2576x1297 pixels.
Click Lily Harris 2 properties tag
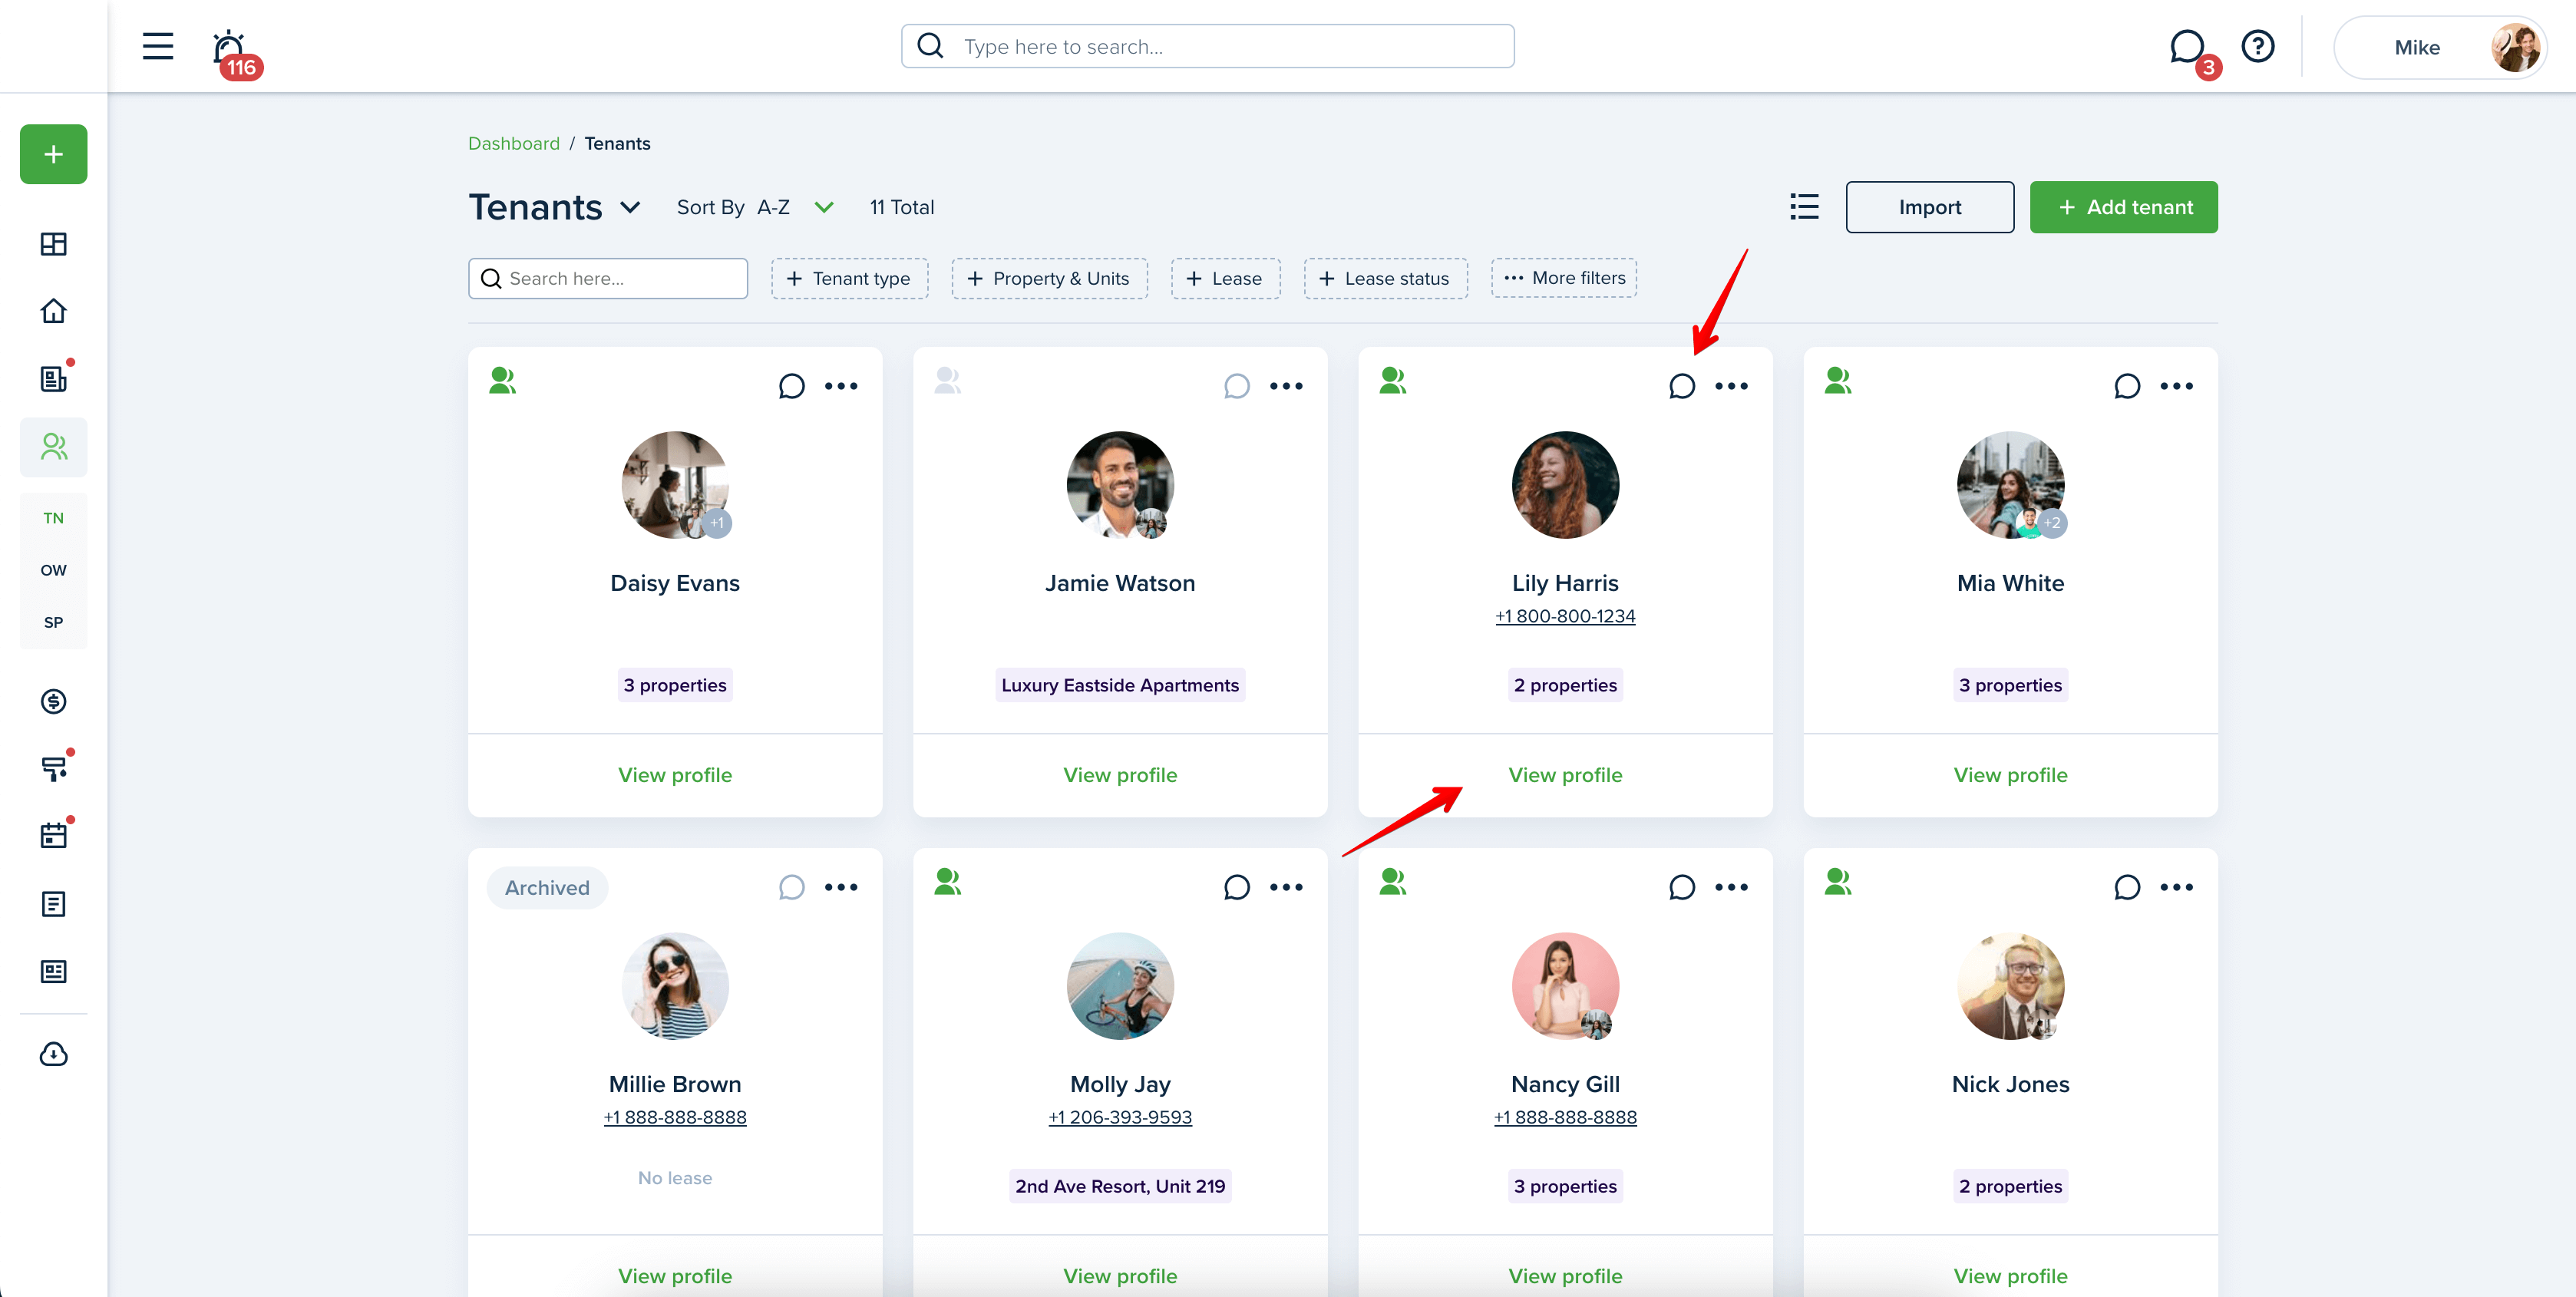click(1565, 685)
